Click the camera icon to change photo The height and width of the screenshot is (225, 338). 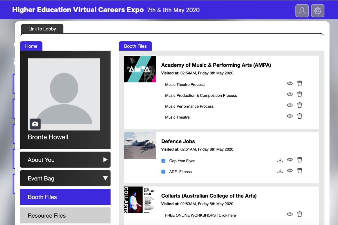(35, 124)
